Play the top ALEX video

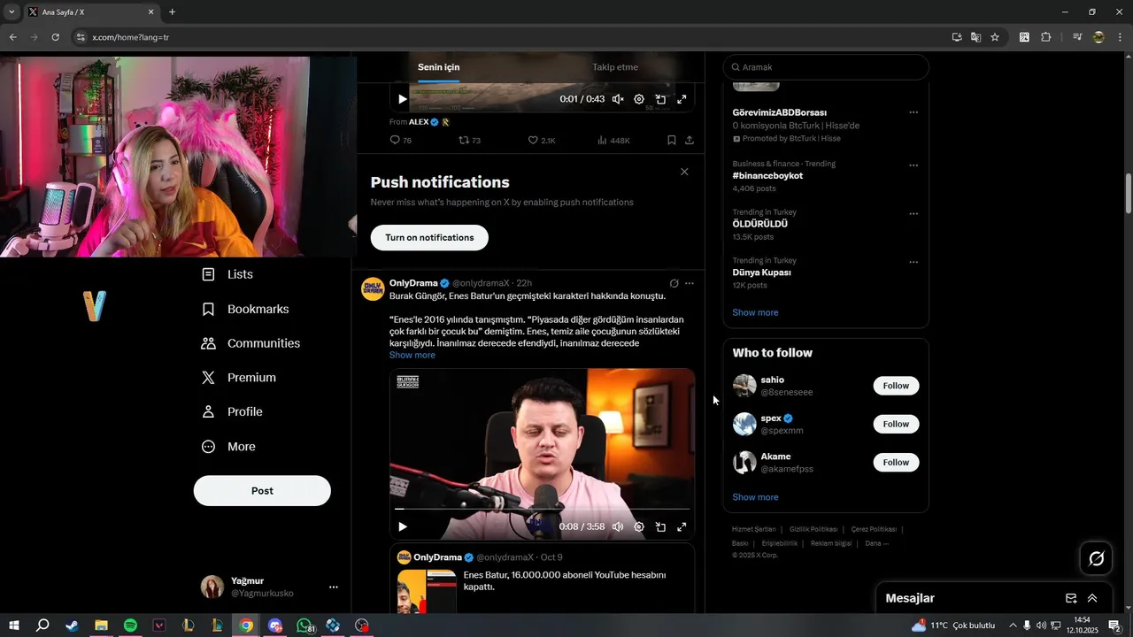point(403,99)
